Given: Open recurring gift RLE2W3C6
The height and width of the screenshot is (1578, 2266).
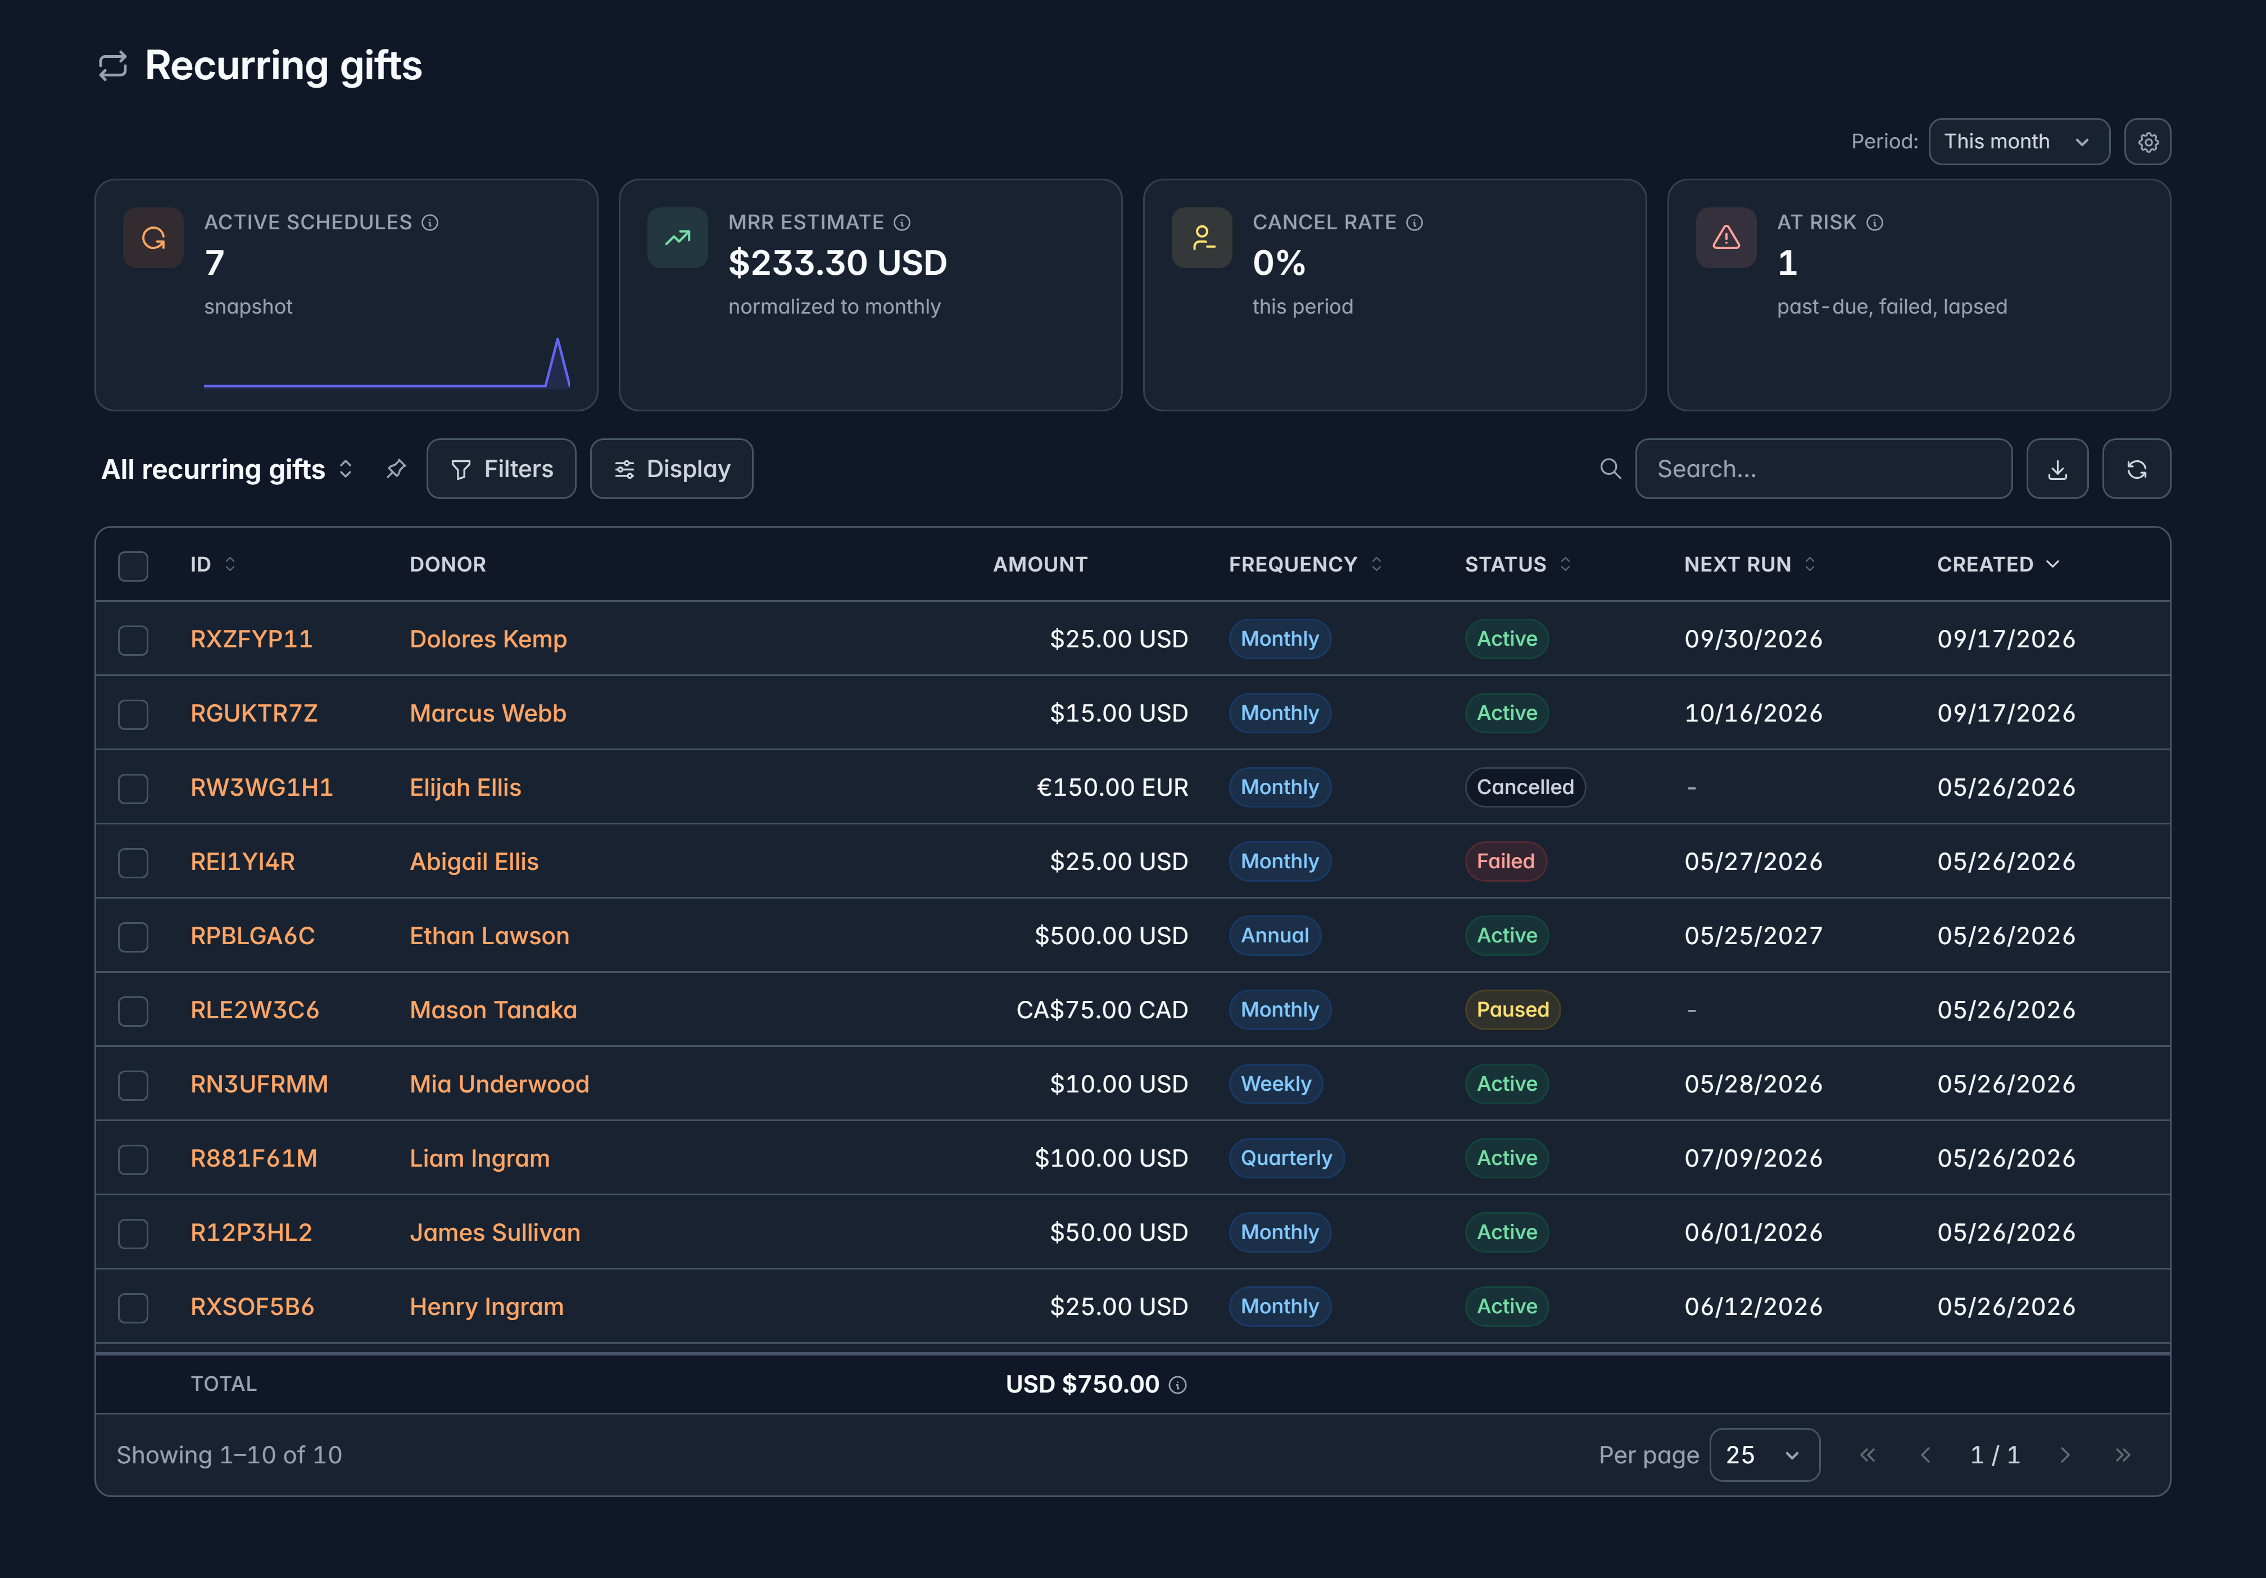Looking at the screenshot, I should click(255, 1009).
